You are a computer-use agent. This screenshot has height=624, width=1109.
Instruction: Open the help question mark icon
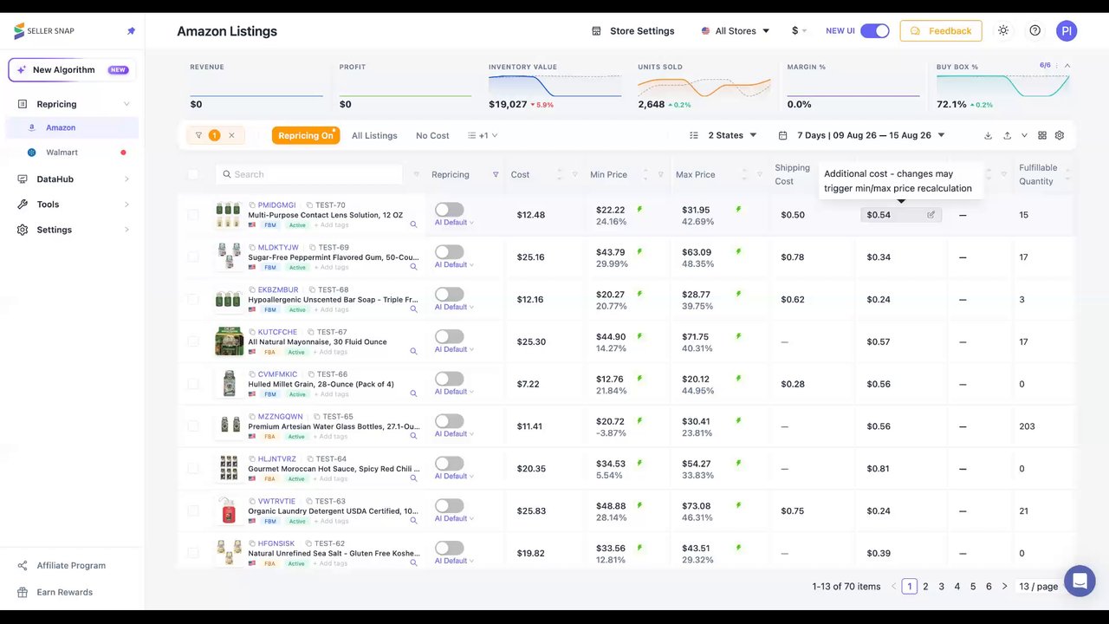(x=1035, y=30)
